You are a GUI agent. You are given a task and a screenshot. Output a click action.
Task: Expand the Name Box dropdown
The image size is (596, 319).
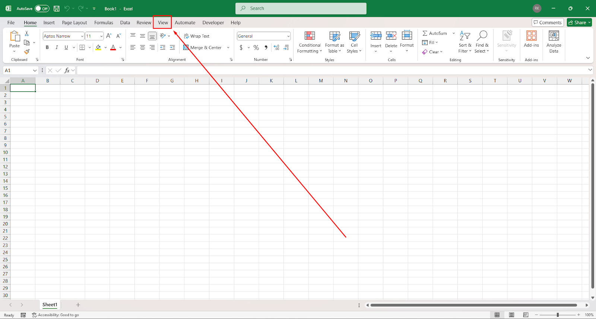pos(35,70)
